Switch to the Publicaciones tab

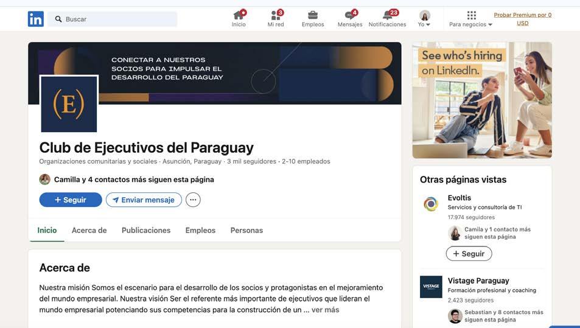pos(146,231)
